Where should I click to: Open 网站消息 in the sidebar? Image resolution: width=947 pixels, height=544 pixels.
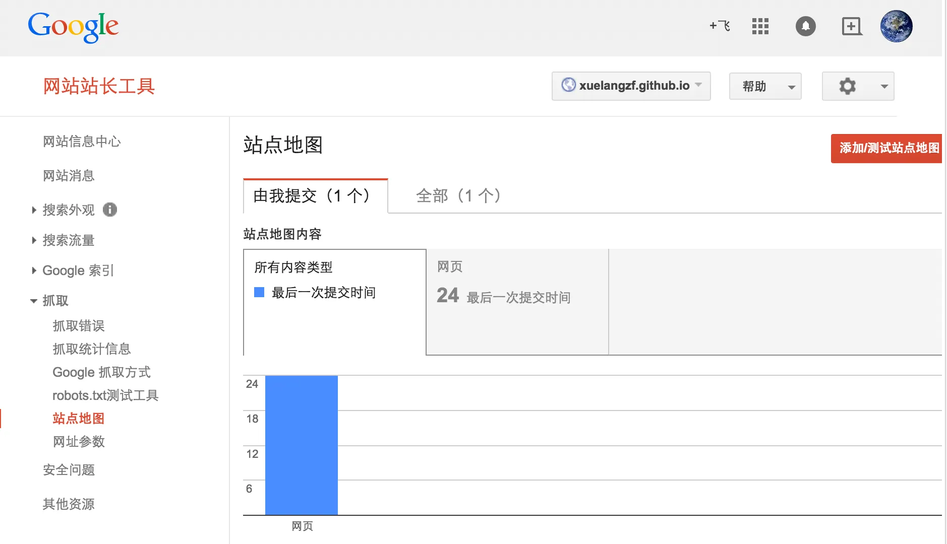[x=69, y=176]
